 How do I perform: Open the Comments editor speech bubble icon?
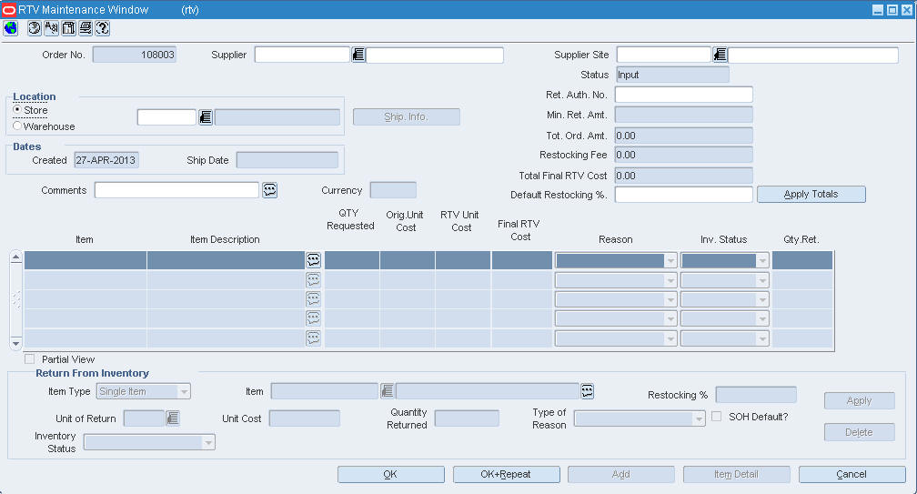click(269, 190)
